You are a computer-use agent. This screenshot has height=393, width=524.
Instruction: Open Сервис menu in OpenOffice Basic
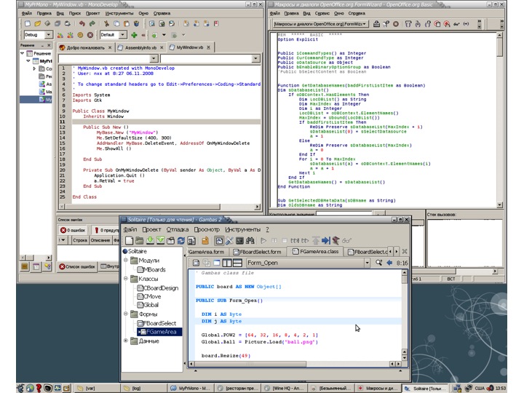tap(322, 13)
